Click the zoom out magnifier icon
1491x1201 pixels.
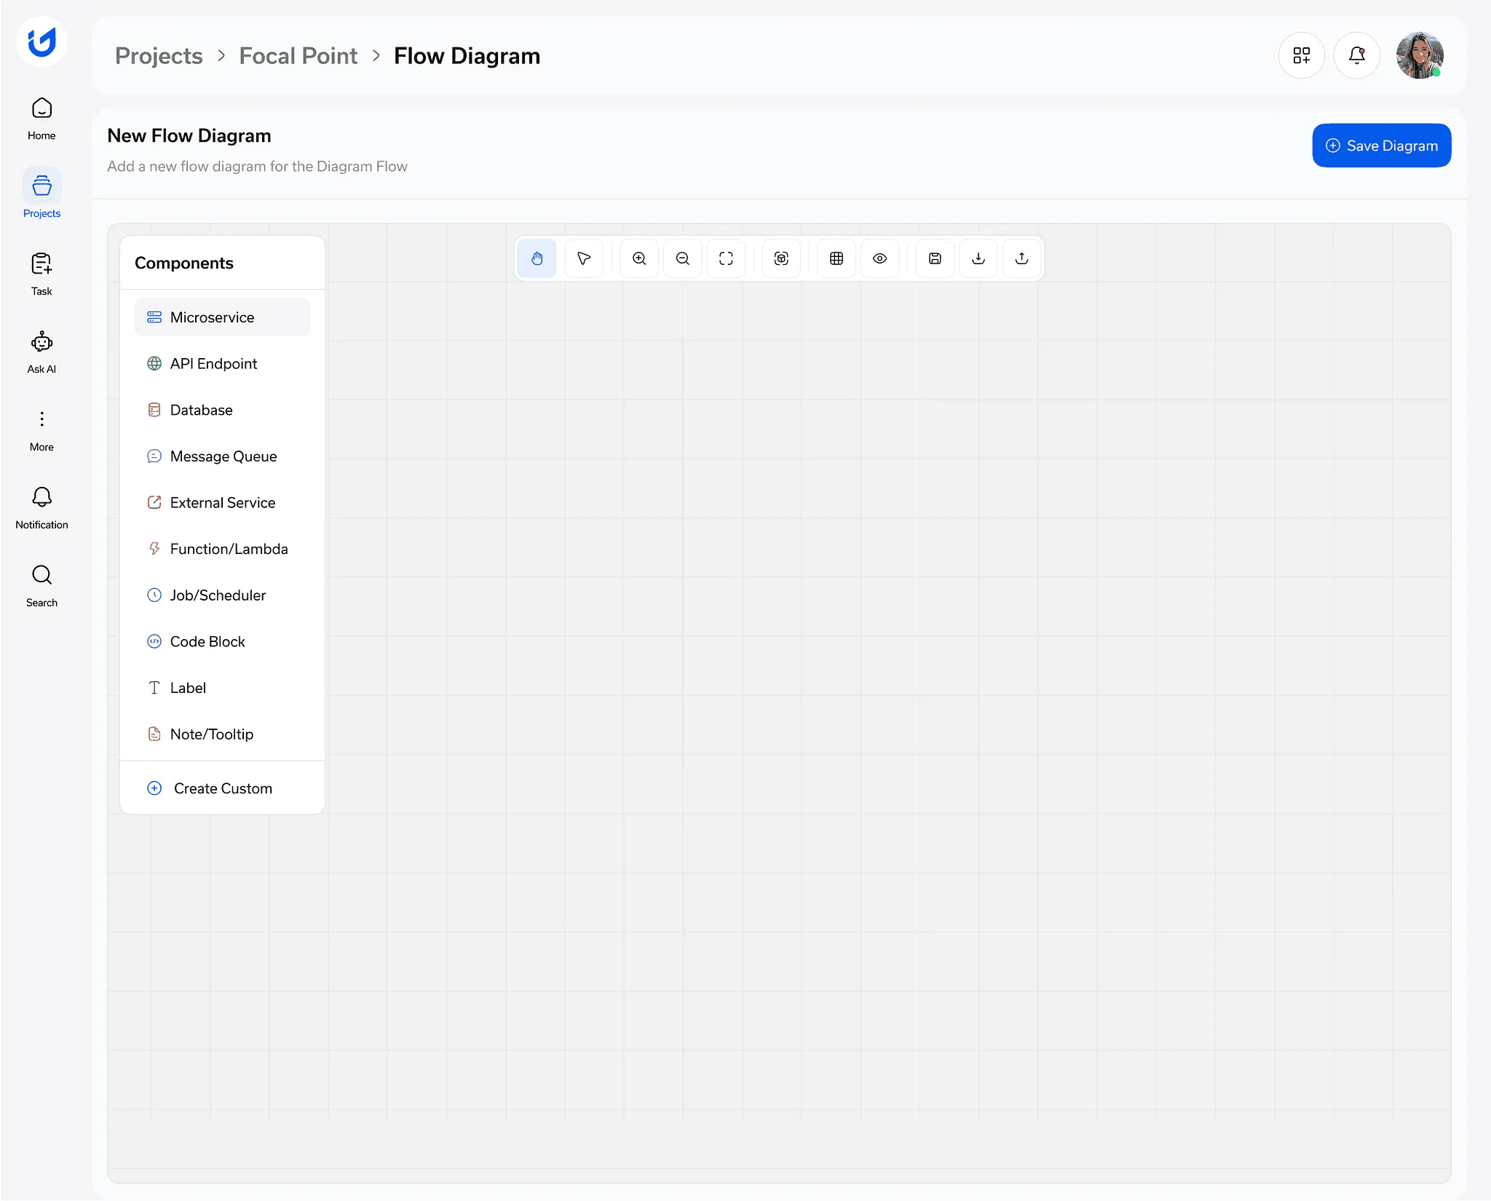click(x=683, y=258)
